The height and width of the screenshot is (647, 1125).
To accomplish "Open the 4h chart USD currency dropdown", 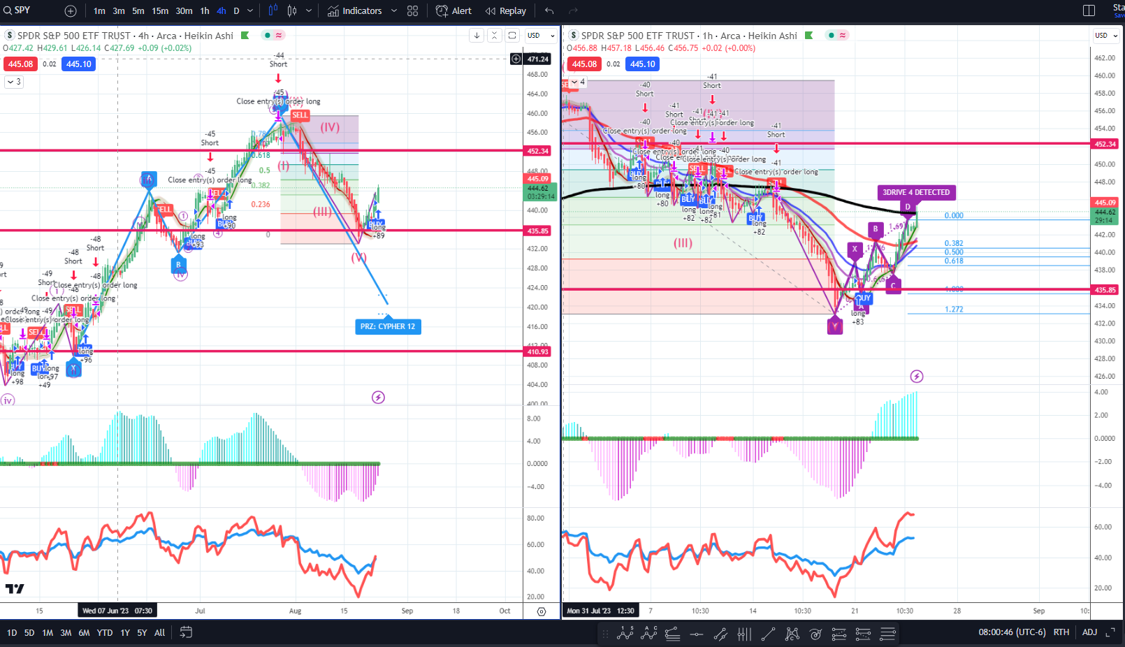I will coord(541,35).
